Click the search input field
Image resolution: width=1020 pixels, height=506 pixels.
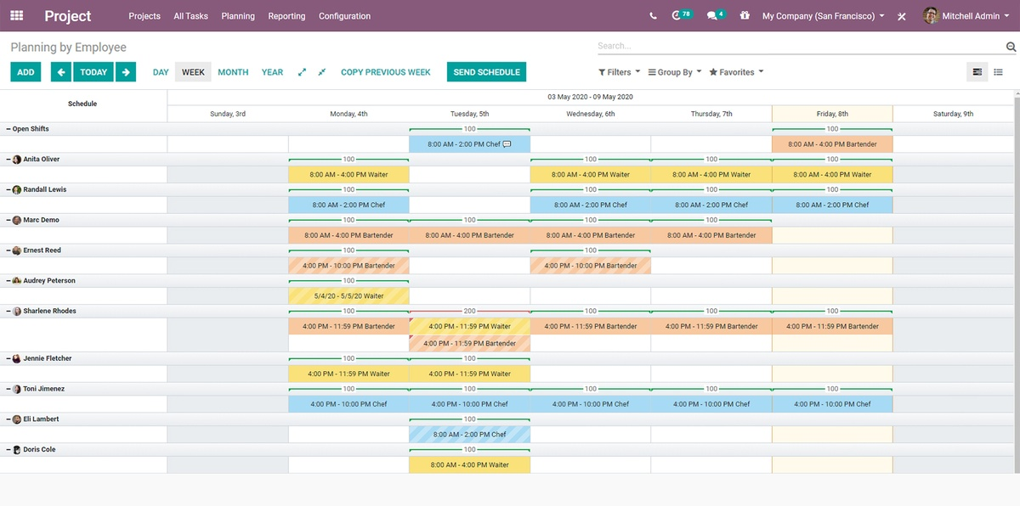799,46
